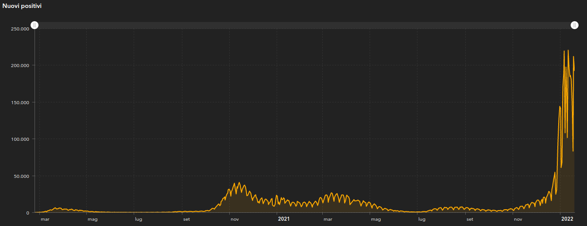Image resolution: width=587 pixels, height=226 pixels.
Task: Click the November 2020 peak on the line
Action: 239,183
